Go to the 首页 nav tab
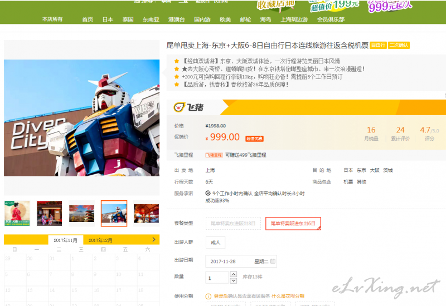446x306 pixels. [88, 19]
